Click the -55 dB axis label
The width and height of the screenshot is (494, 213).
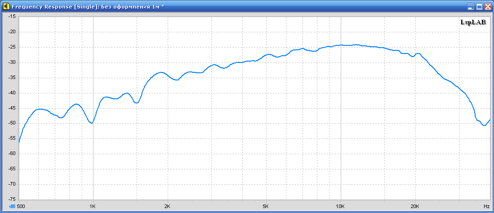click(x=11, y=138)
